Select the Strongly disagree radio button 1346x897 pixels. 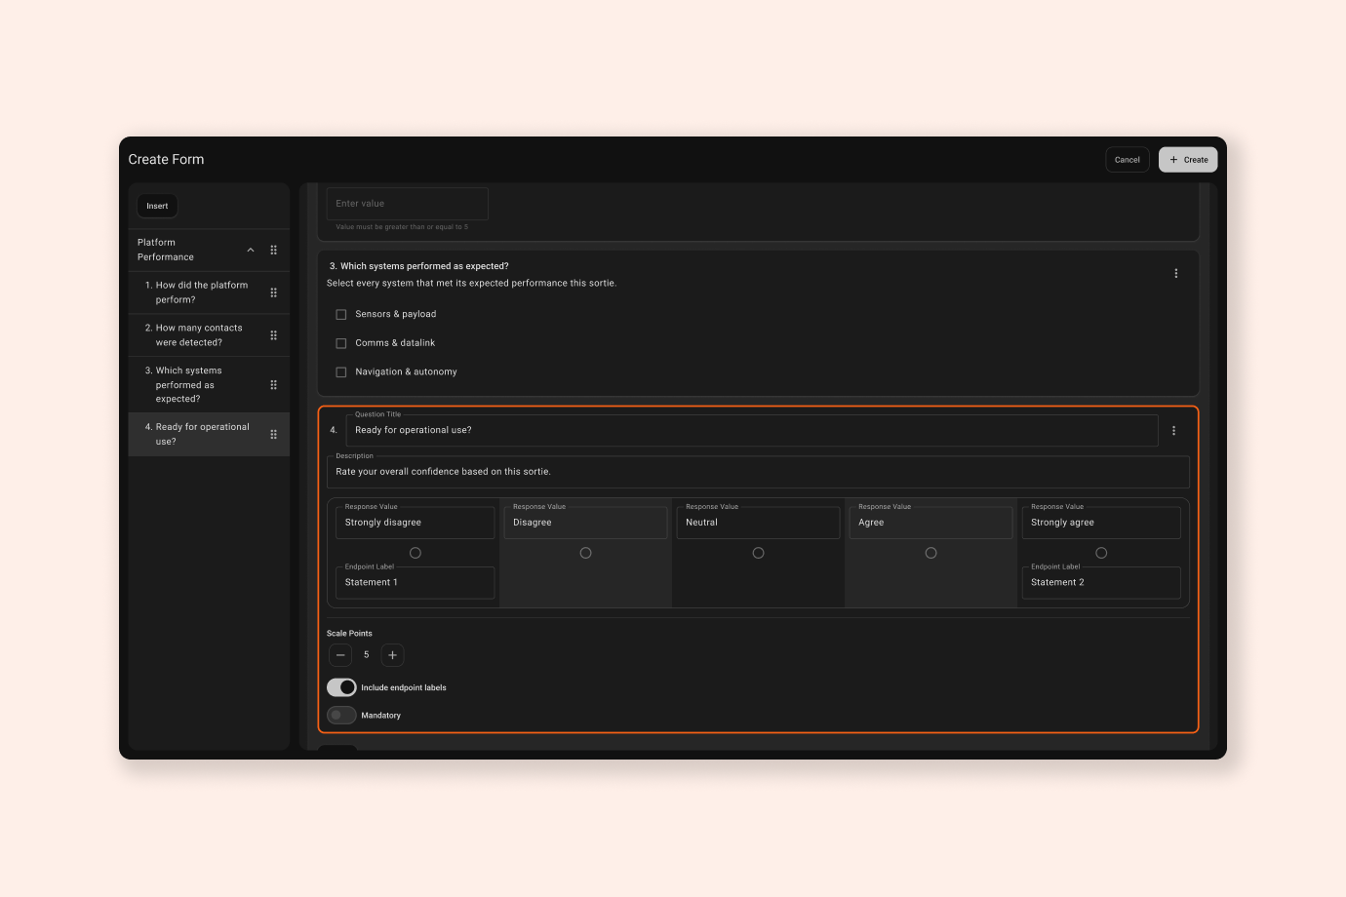[x=416, y=553]
